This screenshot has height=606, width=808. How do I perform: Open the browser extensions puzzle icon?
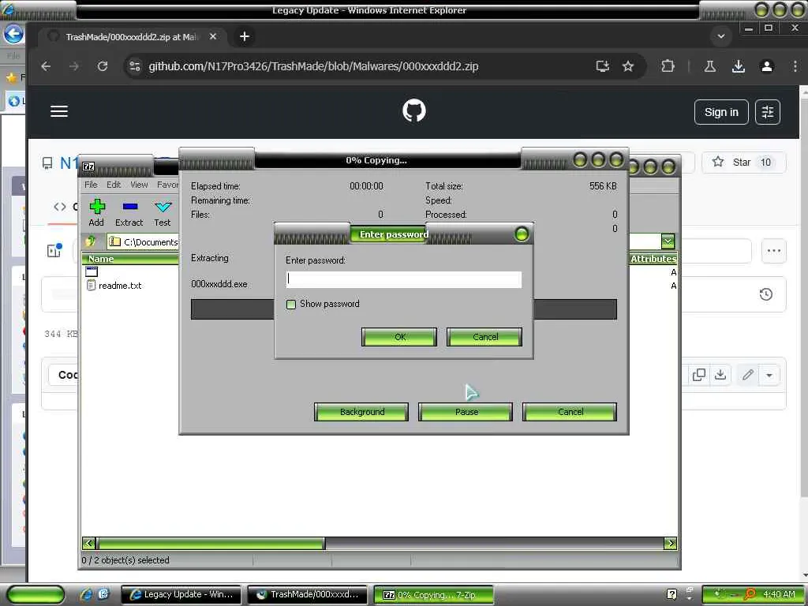tap(668, 66)
